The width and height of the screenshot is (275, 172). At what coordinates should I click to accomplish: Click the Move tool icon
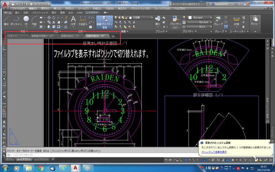(49, 17)
